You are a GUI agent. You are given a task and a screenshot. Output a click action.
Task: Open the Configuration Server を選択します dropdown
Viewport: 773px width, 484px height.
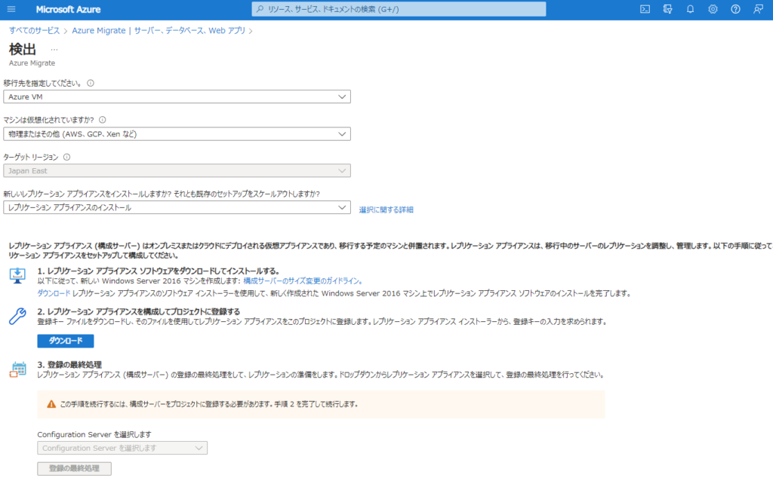click(x=122, y=448)
